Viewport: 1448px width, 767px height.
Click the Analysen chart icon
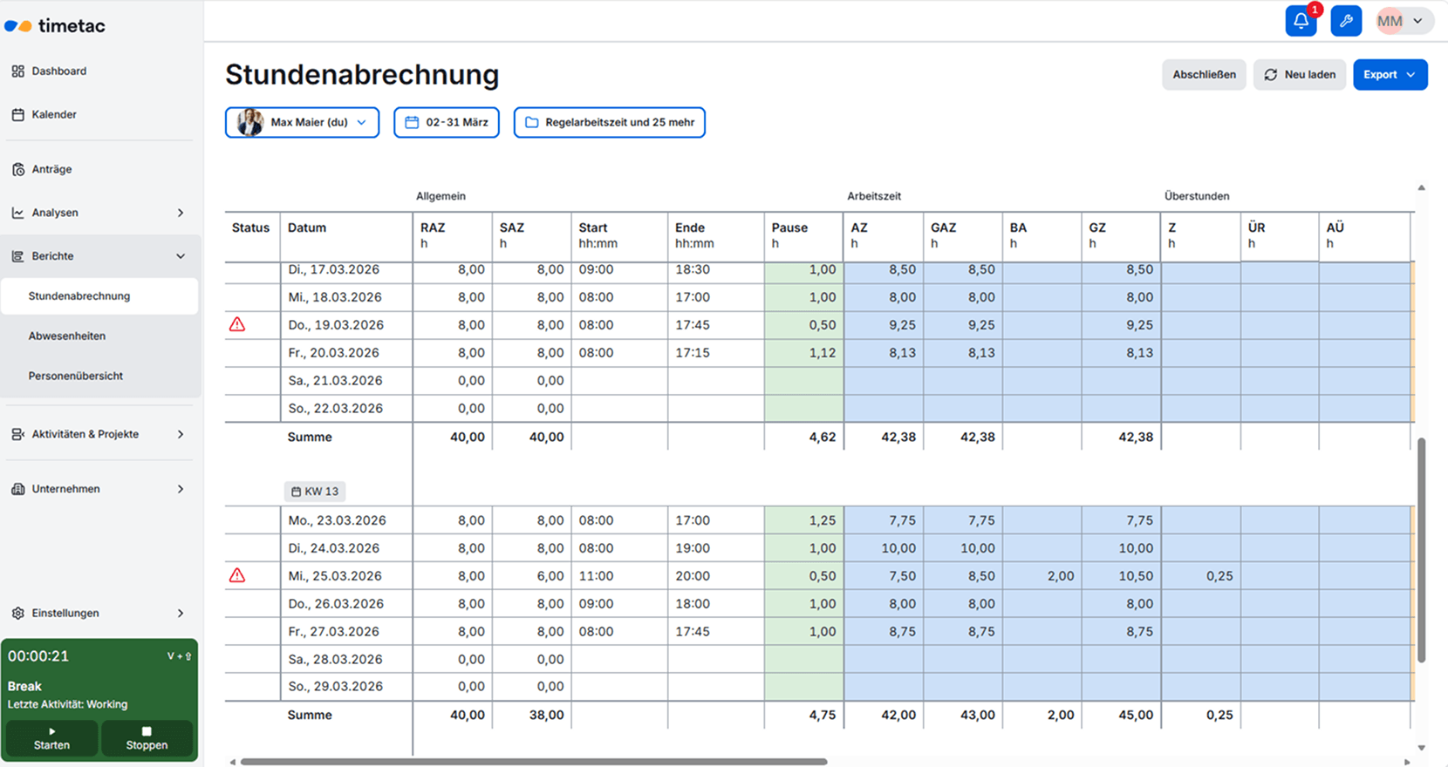[17, 213]
